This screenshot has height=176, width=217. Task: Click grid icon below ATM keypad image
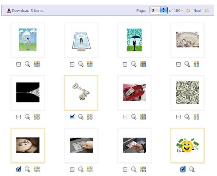90,169
